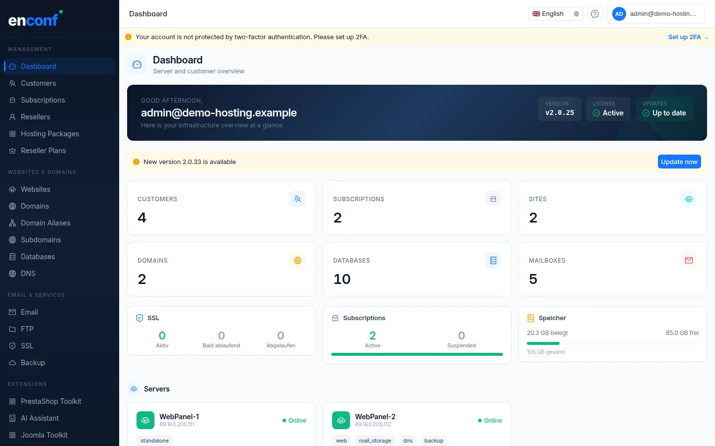715x446 pixels.
Task: Open the PrestaShop Toolkit extension
Action: (x=51, y=401)
